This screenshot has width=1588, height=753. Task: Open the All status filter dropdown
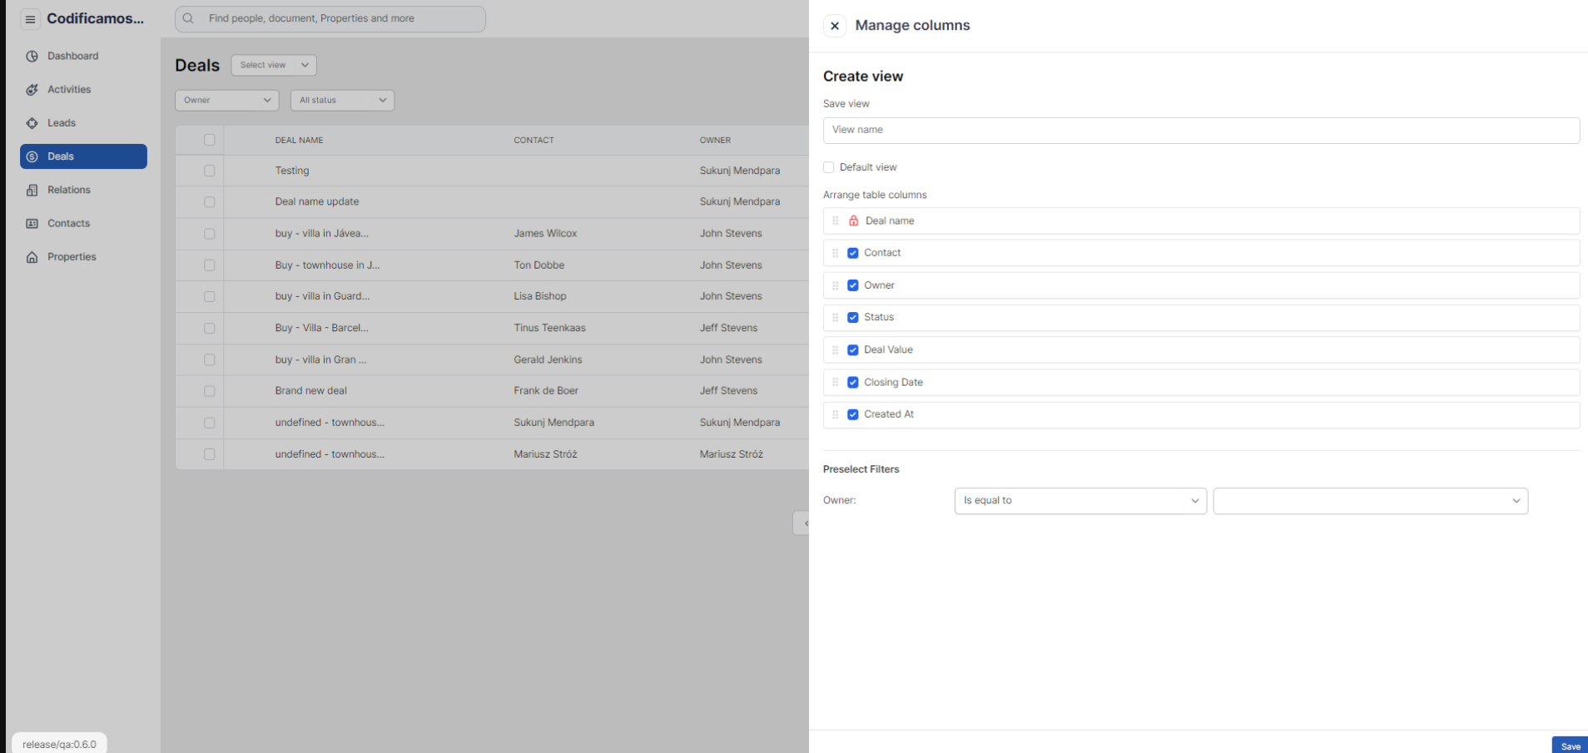coord(342,101)
